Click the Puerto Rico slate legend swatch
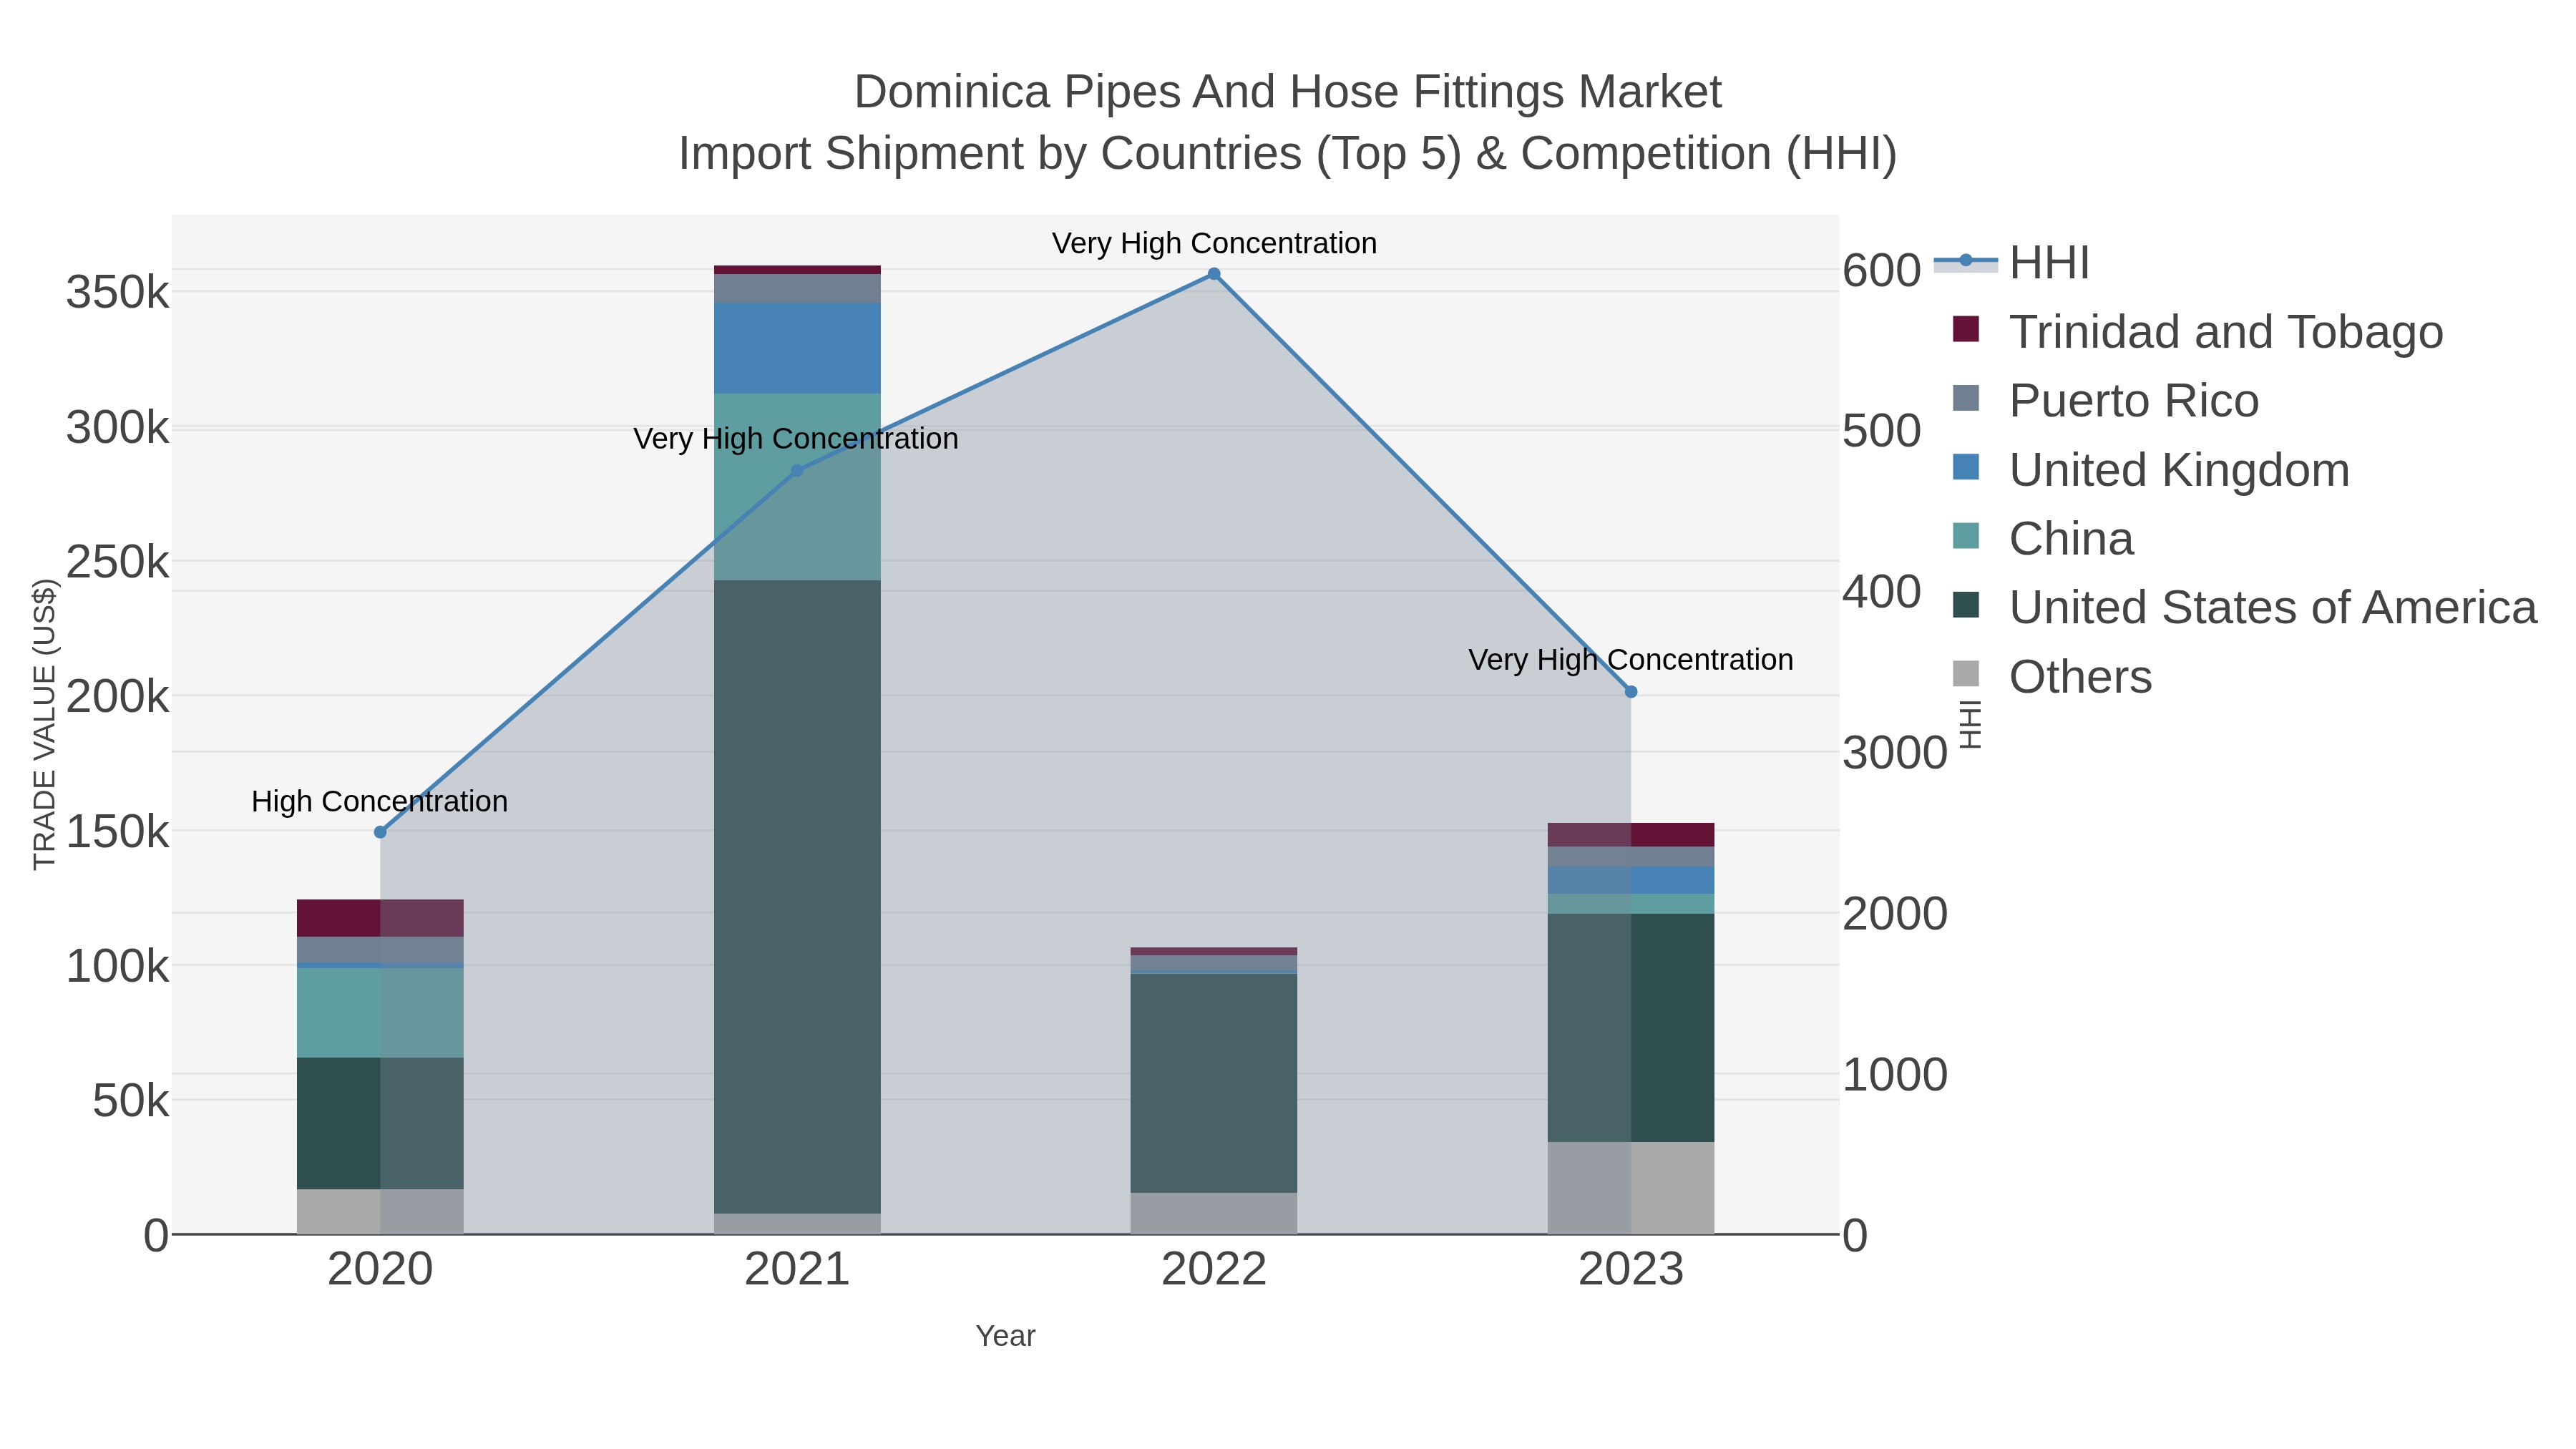This screenshot has width=2576, height=1449. click(x=1966, y=398)
